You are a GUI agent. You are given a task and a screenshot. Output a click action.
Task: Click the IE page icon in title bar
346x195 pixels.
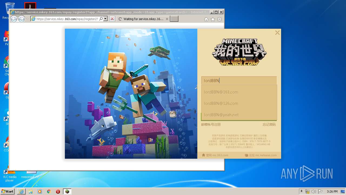[12, 12]
